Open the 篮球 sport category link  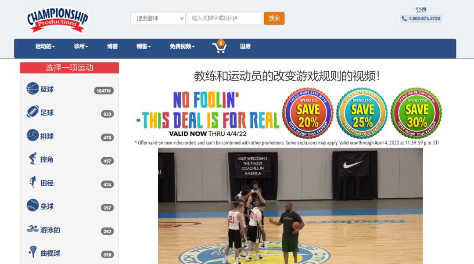point(47,90)
